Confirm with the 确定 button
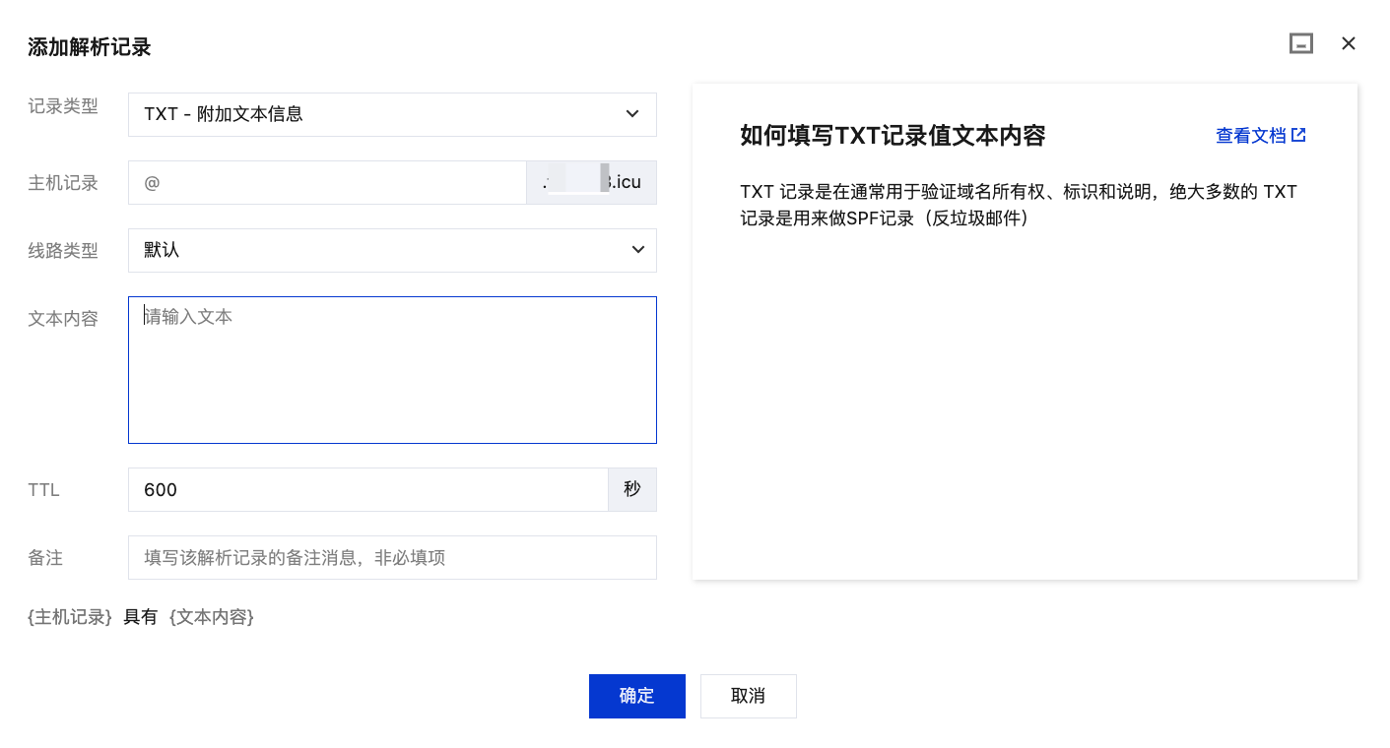 click(636, 696)
